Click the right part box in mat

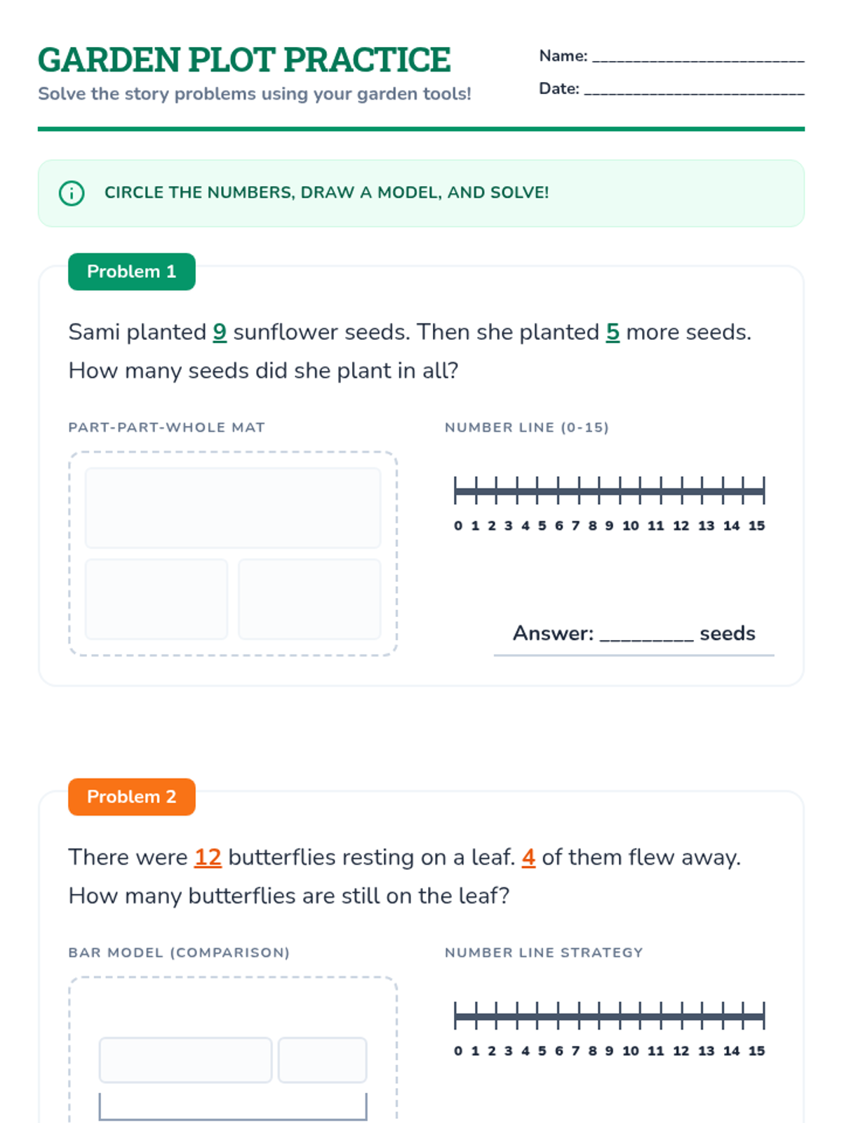click(x=309, y=599)
